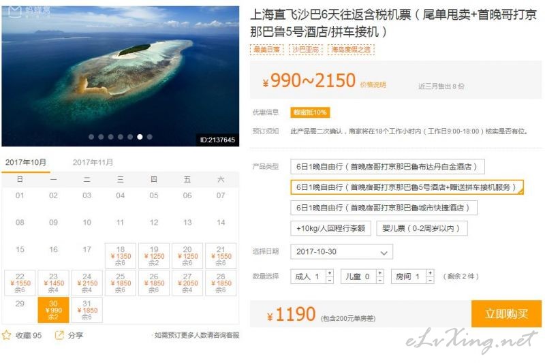Click the 收藏 95 favorites label
Viewport: 545px width, 363px height.
29,335
